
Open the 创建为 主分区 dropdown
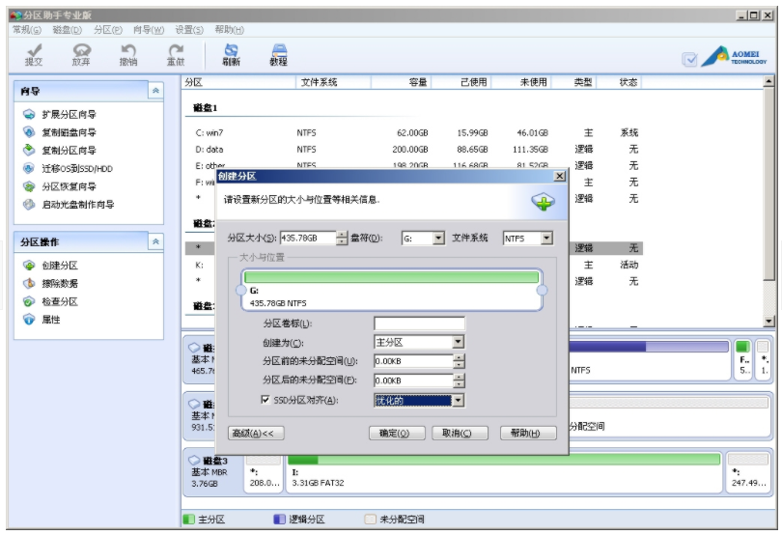pos(458,342)
